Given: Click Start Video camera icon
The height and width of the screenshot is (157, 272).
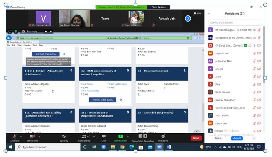Looking at the screenshot, I should [32, 137].
